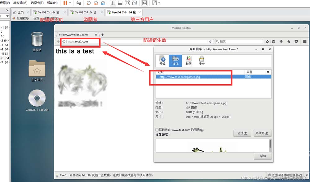Click the stretch guest display icon

[154, 3]
